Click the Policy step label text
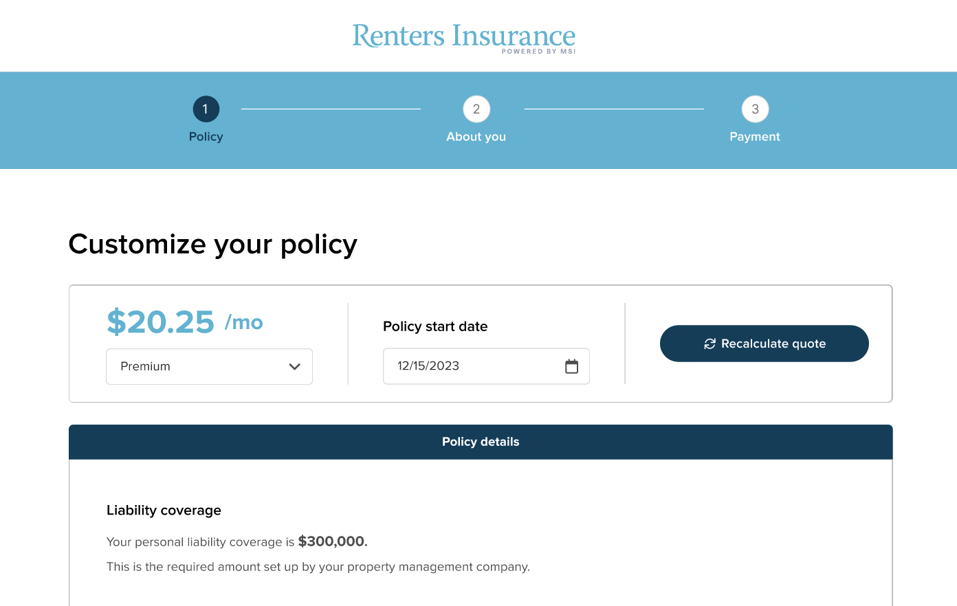This screenshot has height=606, width=957. pos(206,136)
